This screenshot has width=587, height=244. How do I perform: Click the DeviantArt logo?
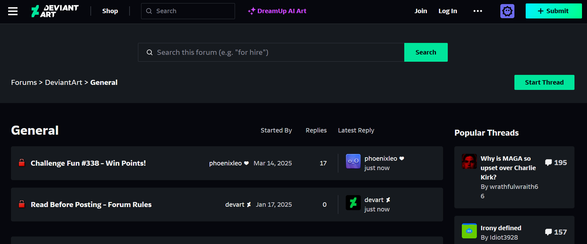pos(55,11)
